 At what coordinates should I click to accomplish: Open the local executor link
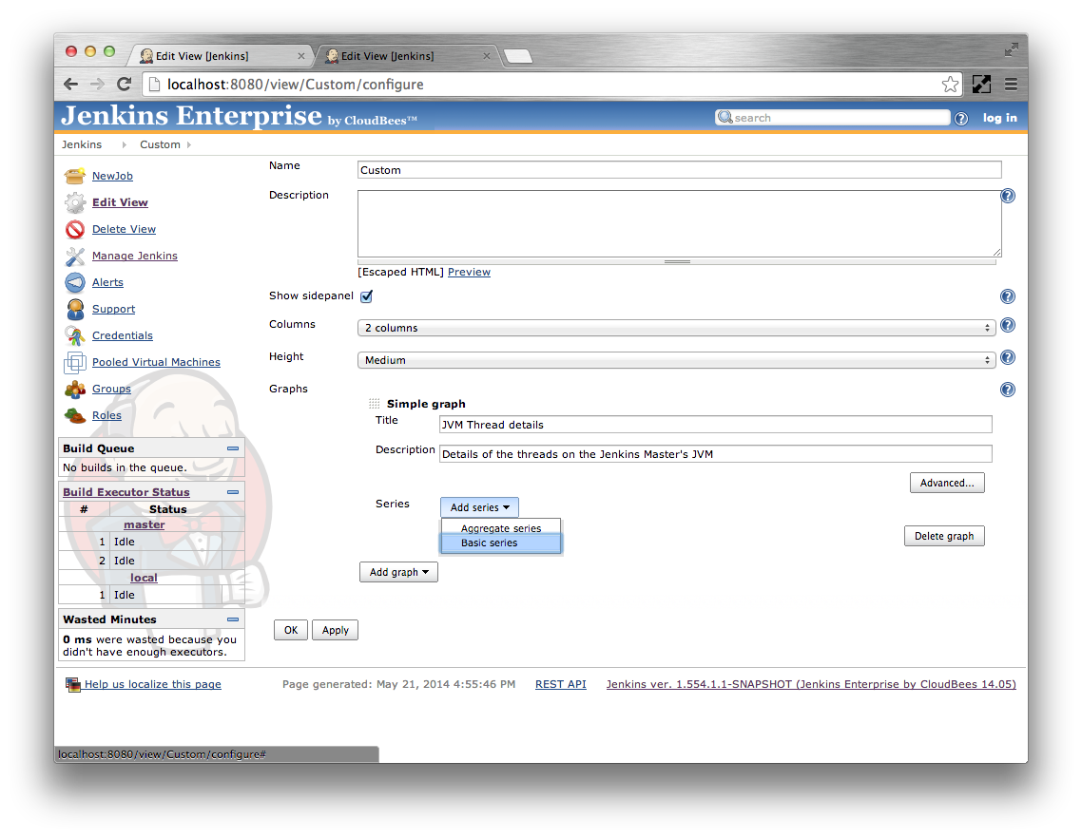tap(144, 578)
